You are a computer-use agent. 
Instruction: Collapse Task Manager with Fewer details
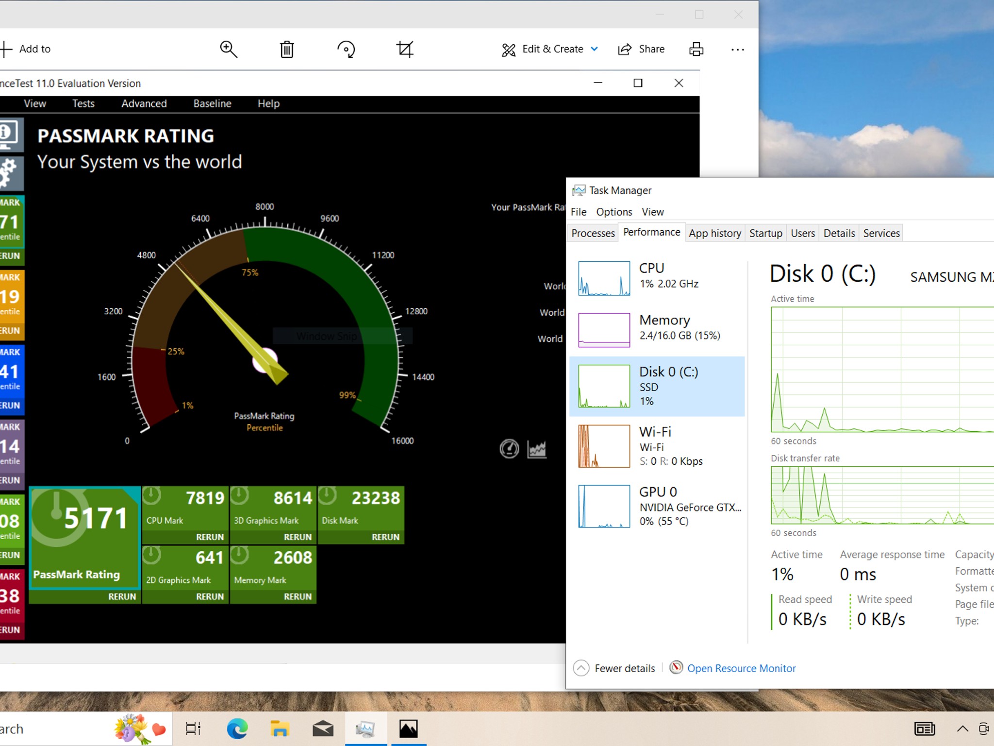pyautogui.click(x=614, y=668)
